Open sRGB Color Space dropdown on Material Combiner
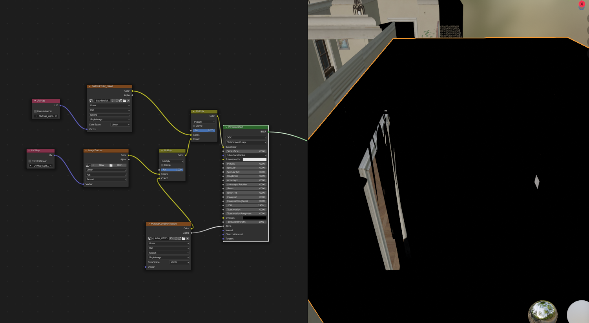The width and height of the screenshot is (589, 323). [x=179, y=262]
